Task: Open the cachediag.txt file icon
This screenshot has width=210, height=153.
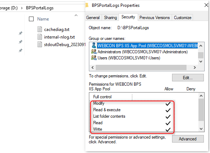Action: tap(40, 29)
